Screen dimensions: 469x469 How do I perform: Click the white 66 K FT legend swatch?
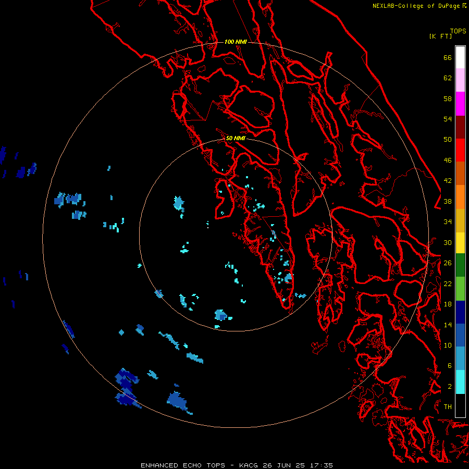(x=460, y=57)
